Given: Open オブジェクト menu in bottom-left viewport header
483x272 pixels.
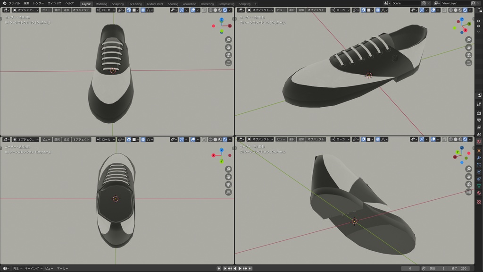Looking at the screenshot, I should coord(81,140).
